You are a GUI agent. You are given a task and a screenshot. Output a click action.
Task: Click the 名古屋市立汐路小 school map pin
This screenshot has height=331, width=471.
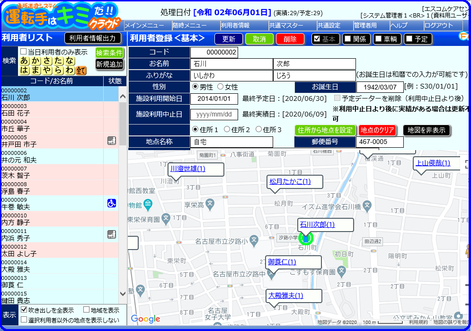(254, 241)
